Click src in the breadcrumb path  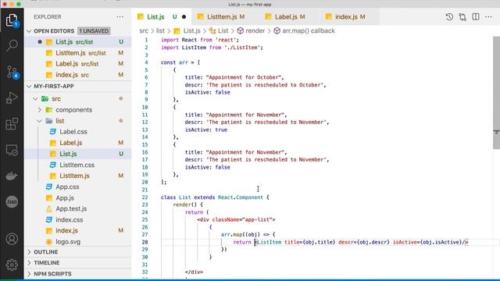(144, 31)
